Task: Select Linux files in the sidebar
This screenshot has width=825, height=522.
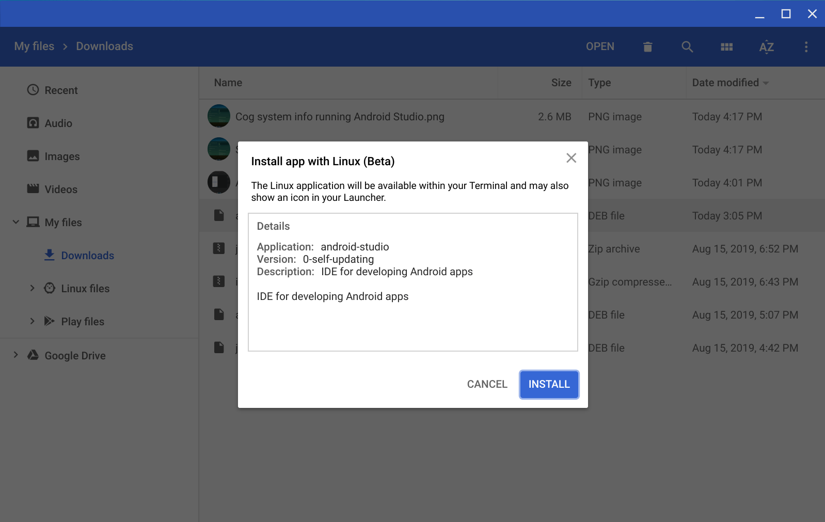Action: (85, 289)
